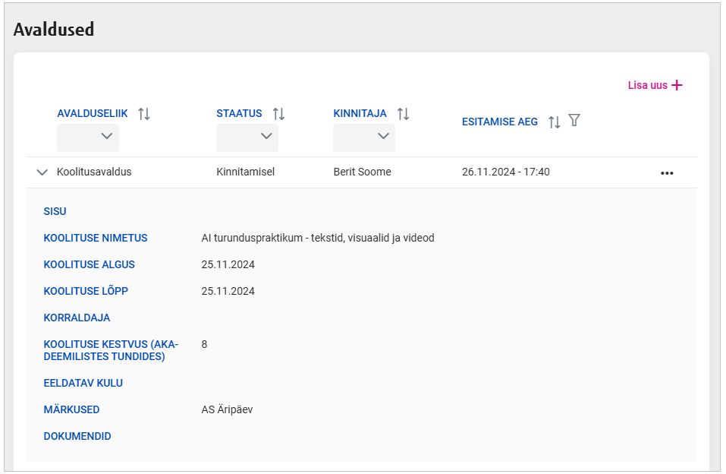The image size is (726, 474).
Task: Click the submission time 26.11.2024 - 17:40
Action: [x=505, y=172]
